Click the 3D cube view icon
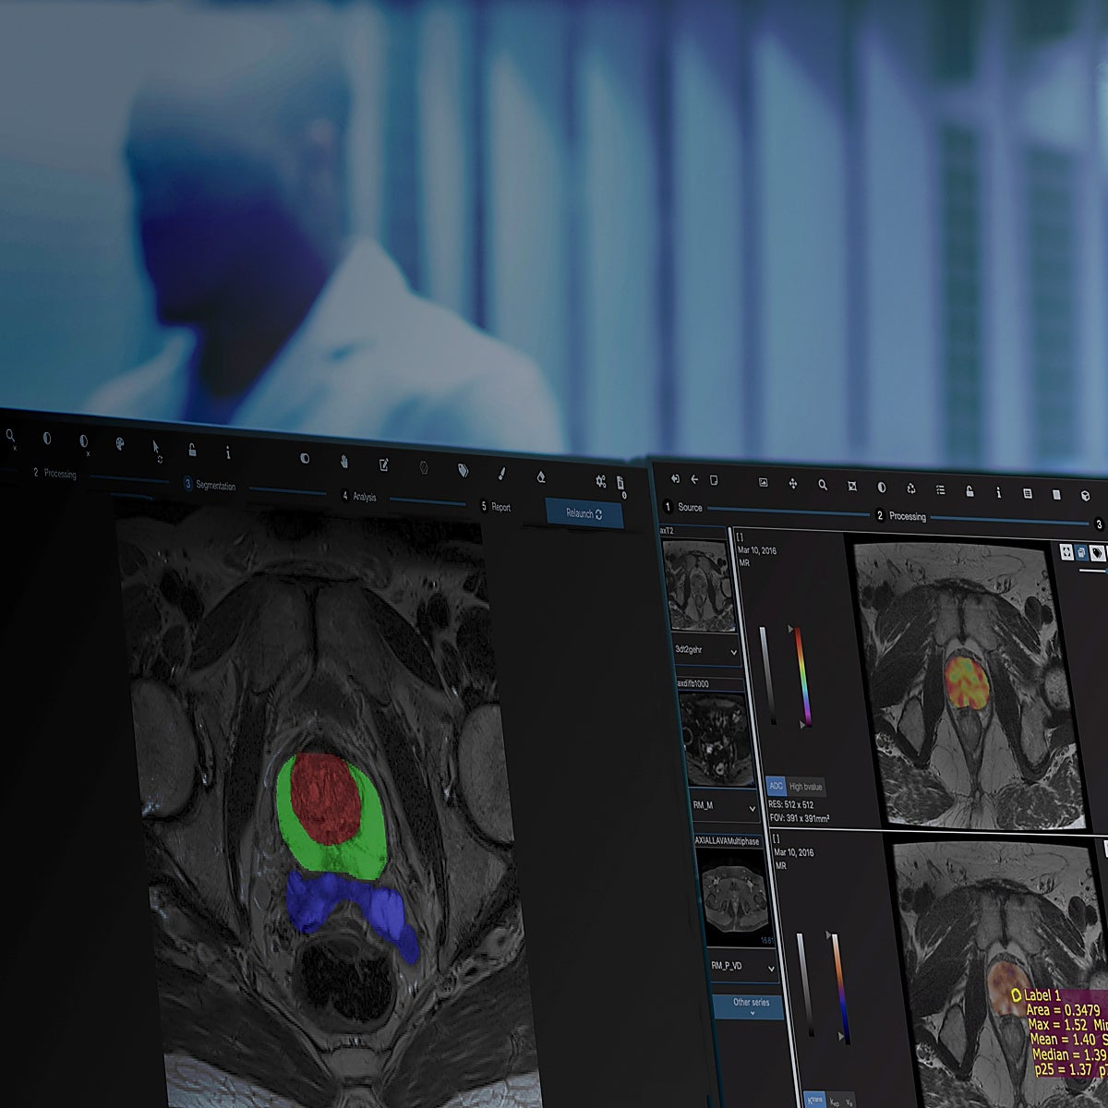The height and width of the screenshot is (1108, 1108). [1085, 496]
